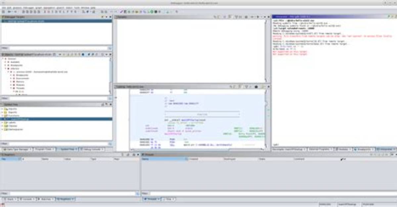Viewport: 397px width, 207px height.
Task: Collapse the Session node in Objects tree
Action: point(3,58)
